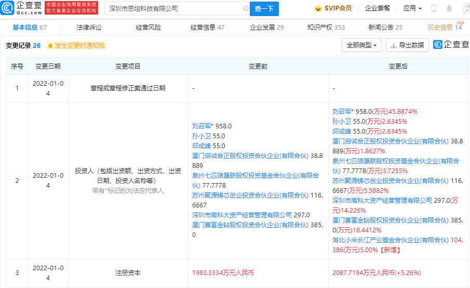Switch to the 知识产权 tab

(326, 27)
